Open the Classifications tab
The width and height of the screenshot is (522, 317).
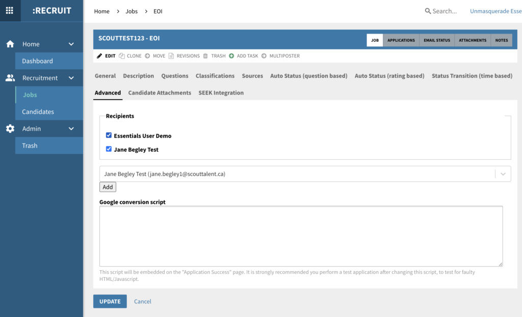[x=215, y=76]
